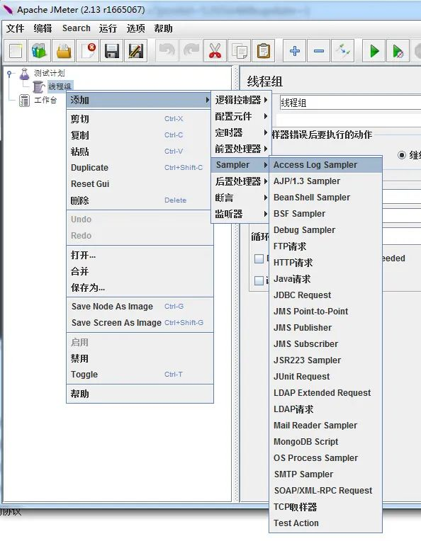Select the 测试计划 flask tree node

(x=42, y=73)
